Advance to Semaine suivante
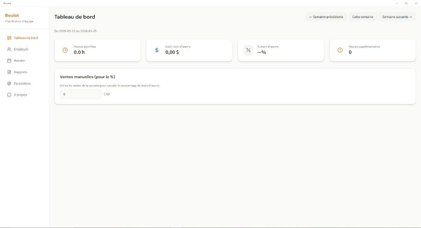Screen dimensions: 421x228 (x=397, y=17)
